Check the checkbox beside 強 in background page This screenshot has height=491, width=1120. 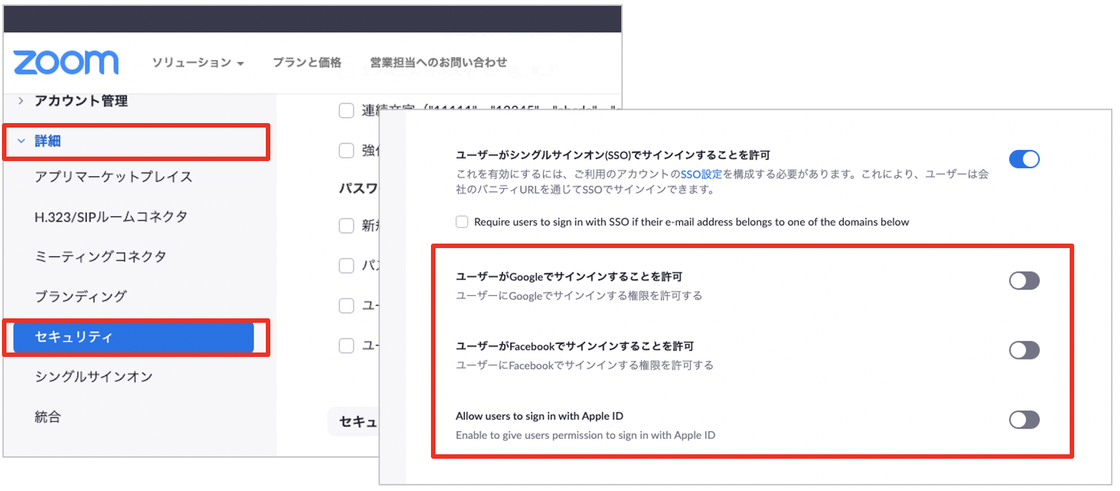click(346, 150)
